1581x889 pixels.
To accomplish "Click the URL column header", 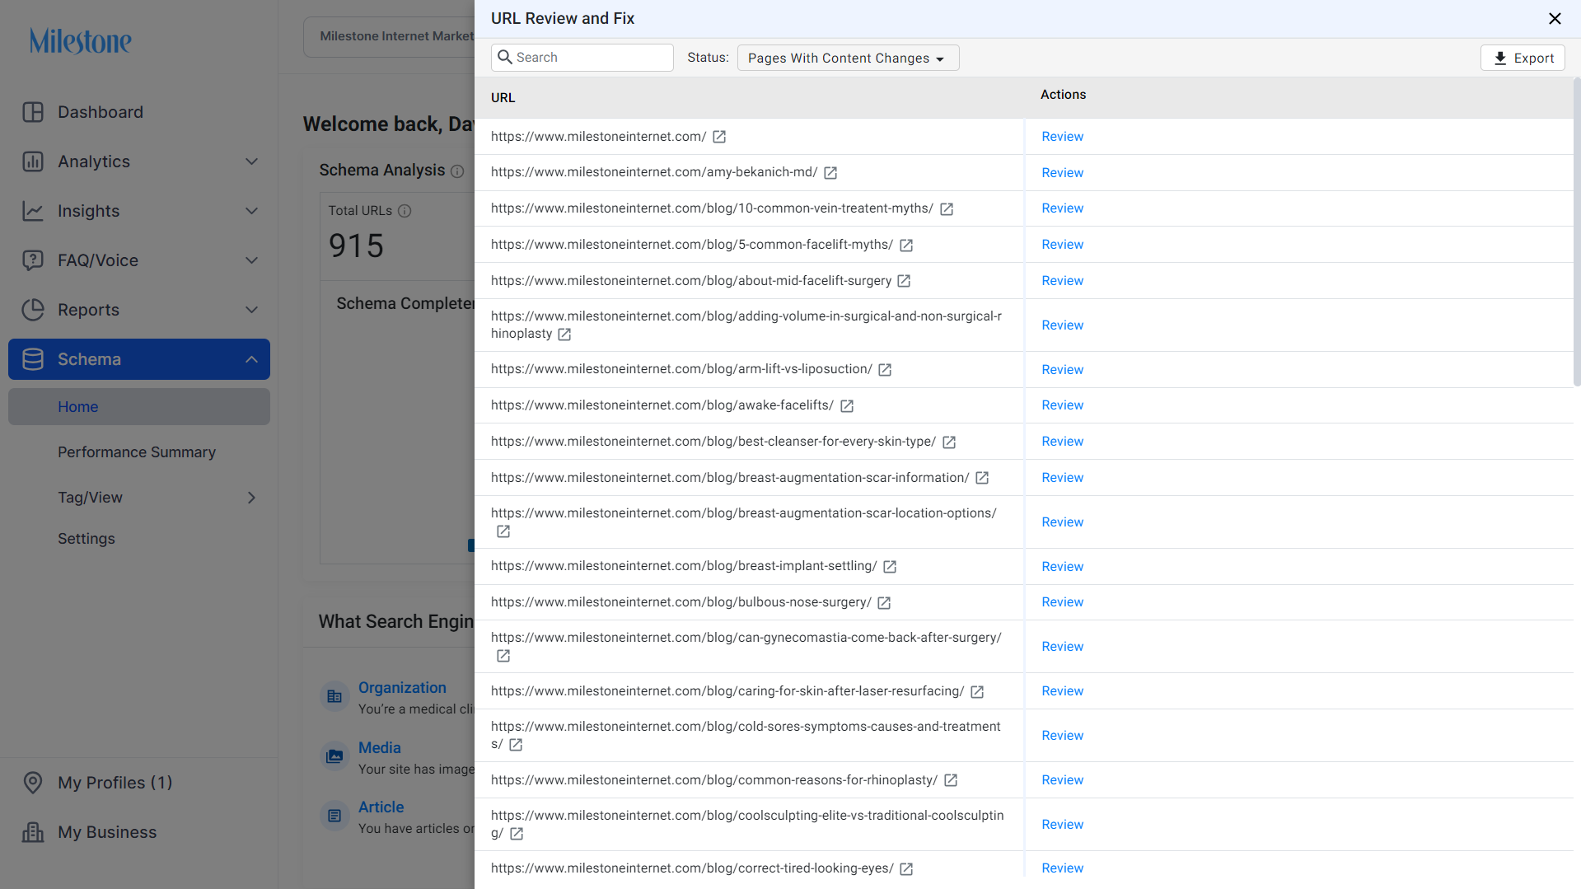I will pyautogui.click(x=503, y=98).
